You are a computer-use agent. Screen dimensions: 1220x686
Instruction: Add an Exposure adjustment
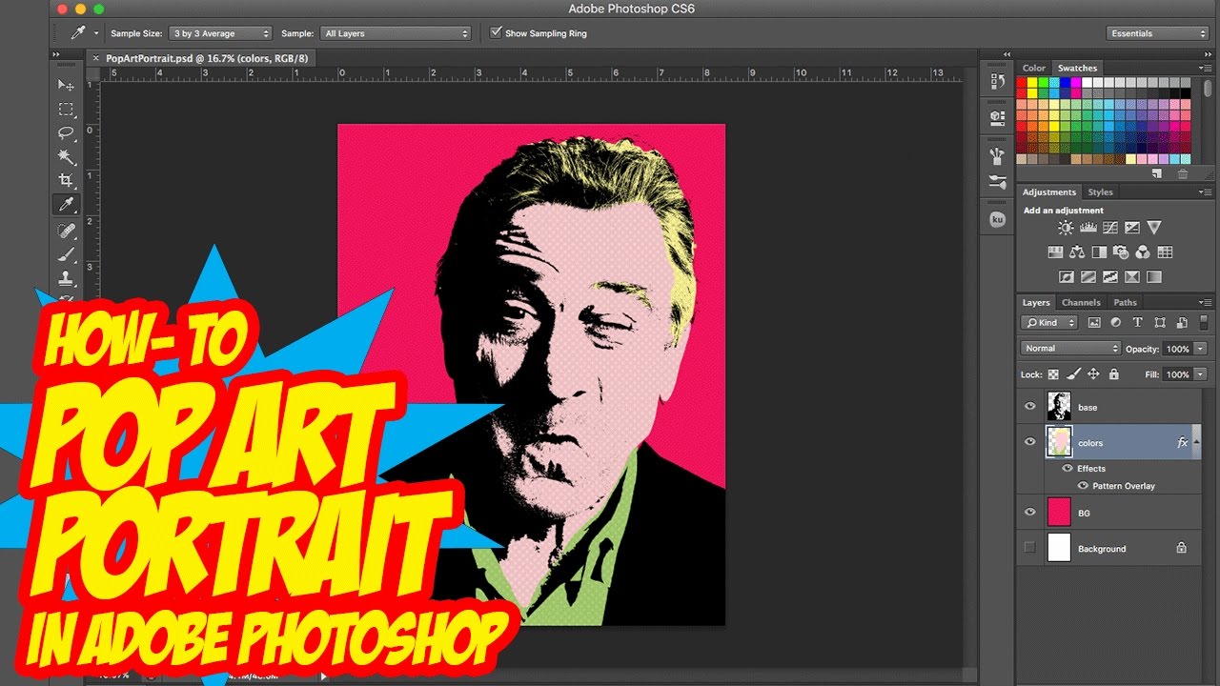(1131, 228)
